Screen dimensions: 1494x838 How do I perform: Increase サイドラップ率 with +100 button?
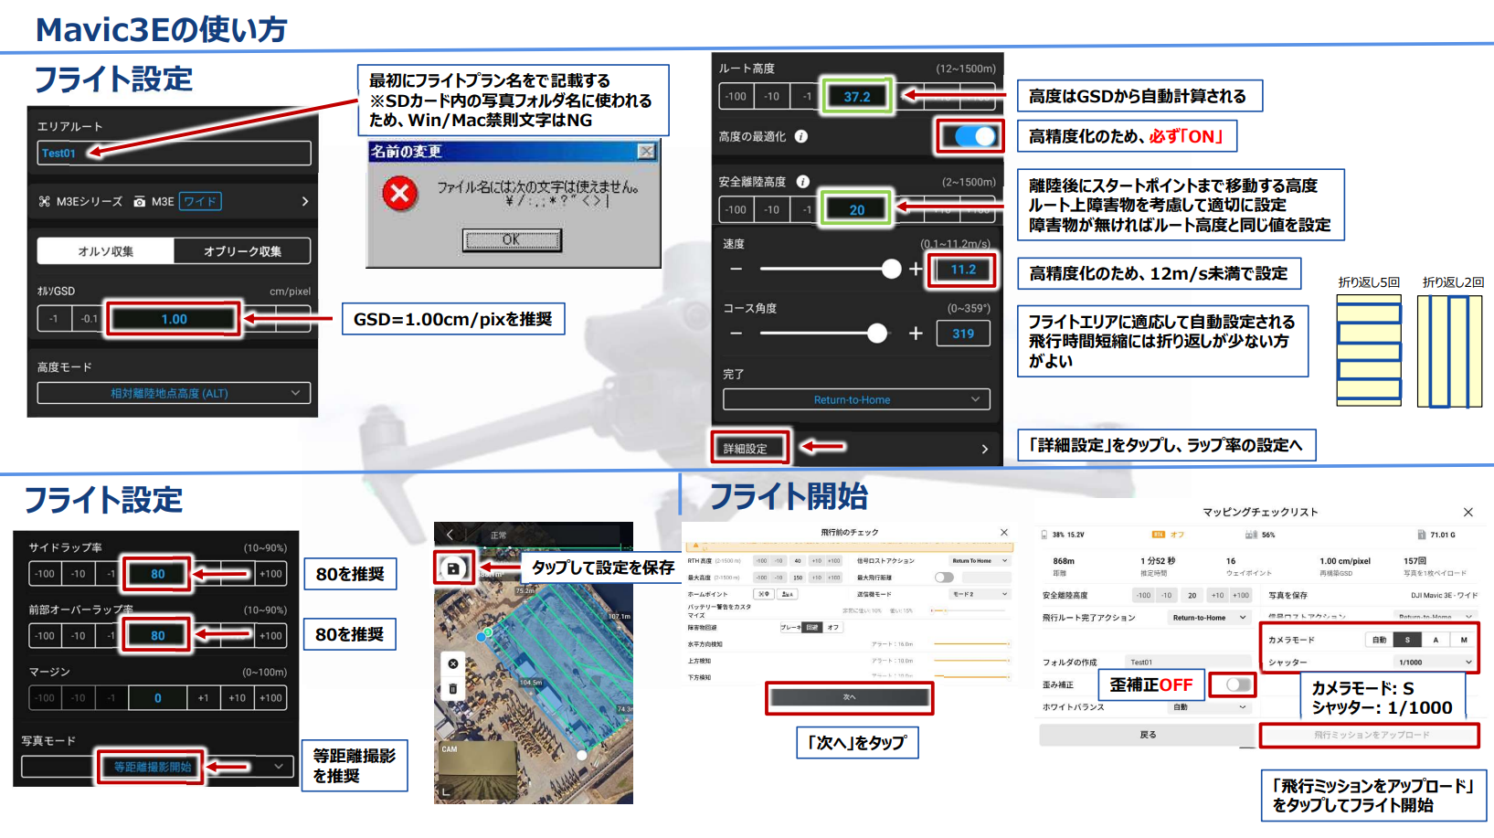270,574
